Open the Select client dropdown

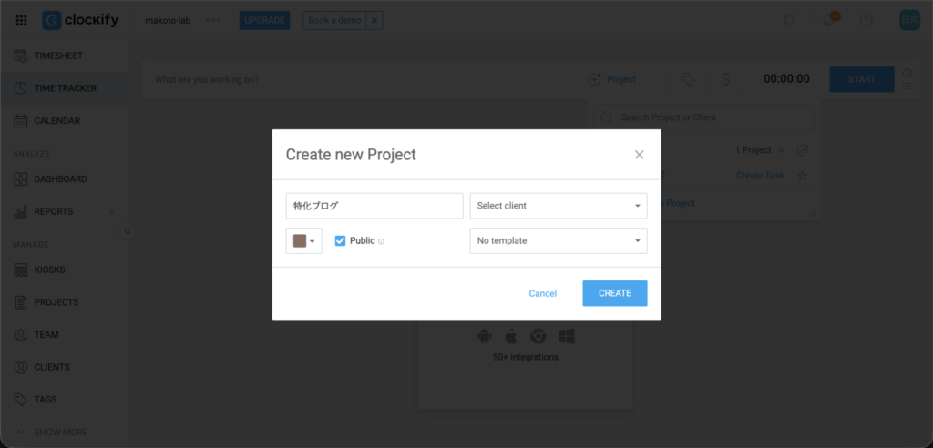558,206
